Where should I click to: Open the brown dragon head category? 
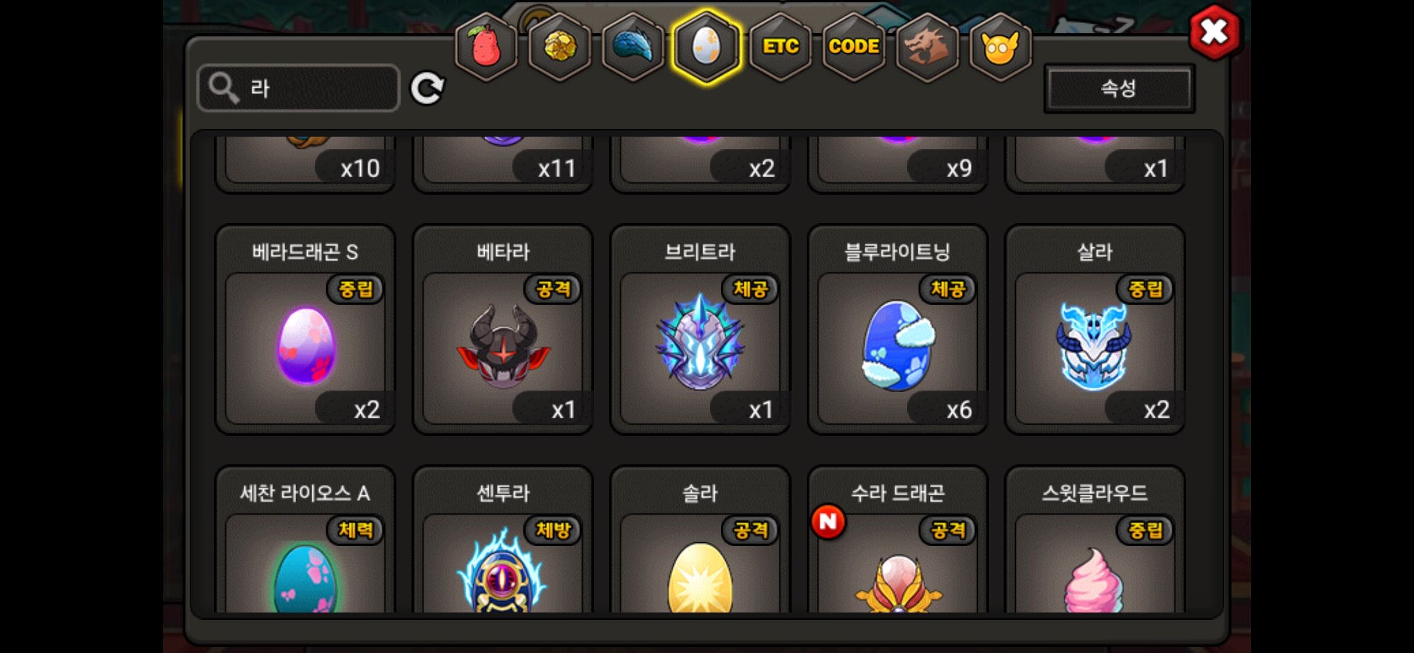coord(927,47)
